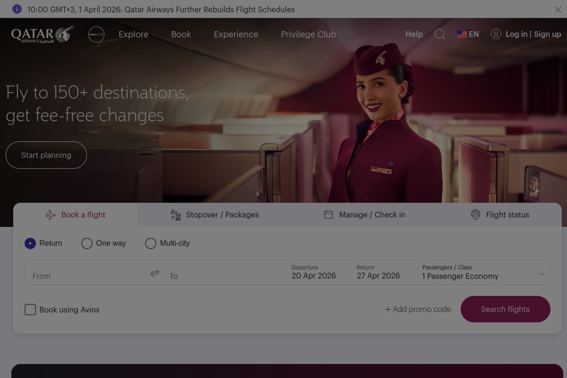Viewport: 567px width, 378px height.
Task: Select the Return trip option
Action: tap(30, 243)
